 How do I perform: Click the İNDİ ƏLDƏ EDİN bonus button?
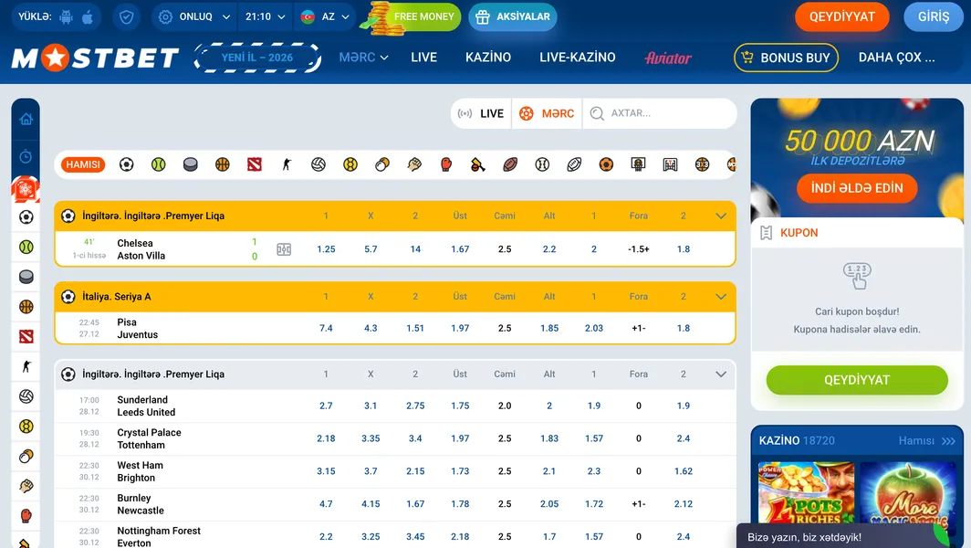coord(857,188)
